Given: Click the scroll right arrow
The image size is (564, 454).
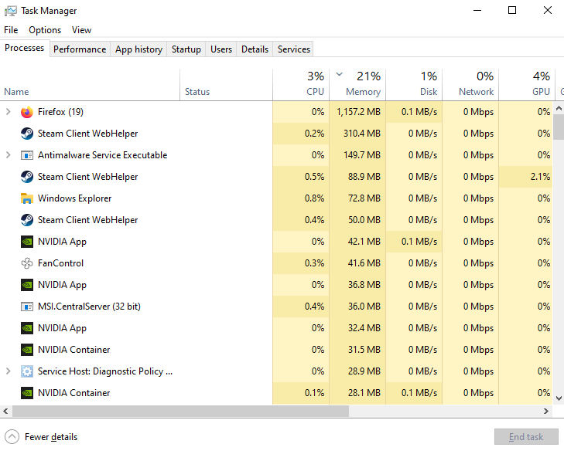Looking at the screenshot, I should tap(546, 412).
